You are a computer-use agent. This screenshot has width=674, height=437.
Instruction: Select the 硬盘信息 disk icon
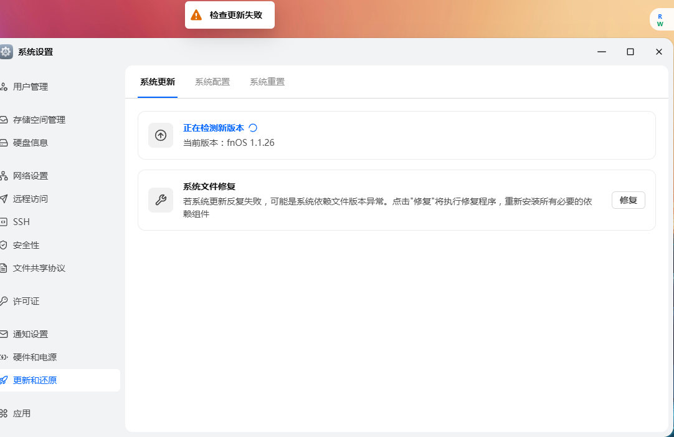[4, 143]
